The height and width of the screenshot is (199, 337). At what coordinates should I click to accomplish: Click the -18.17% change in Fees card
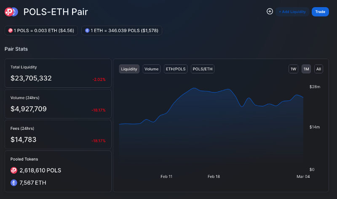click(x=99, y=141)
